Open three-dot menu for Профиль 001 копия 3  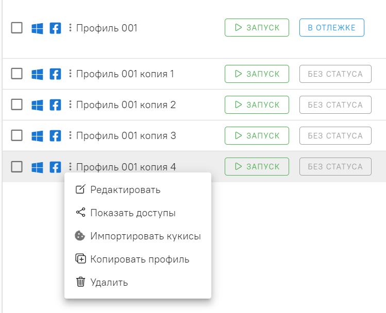pos(70,135)
